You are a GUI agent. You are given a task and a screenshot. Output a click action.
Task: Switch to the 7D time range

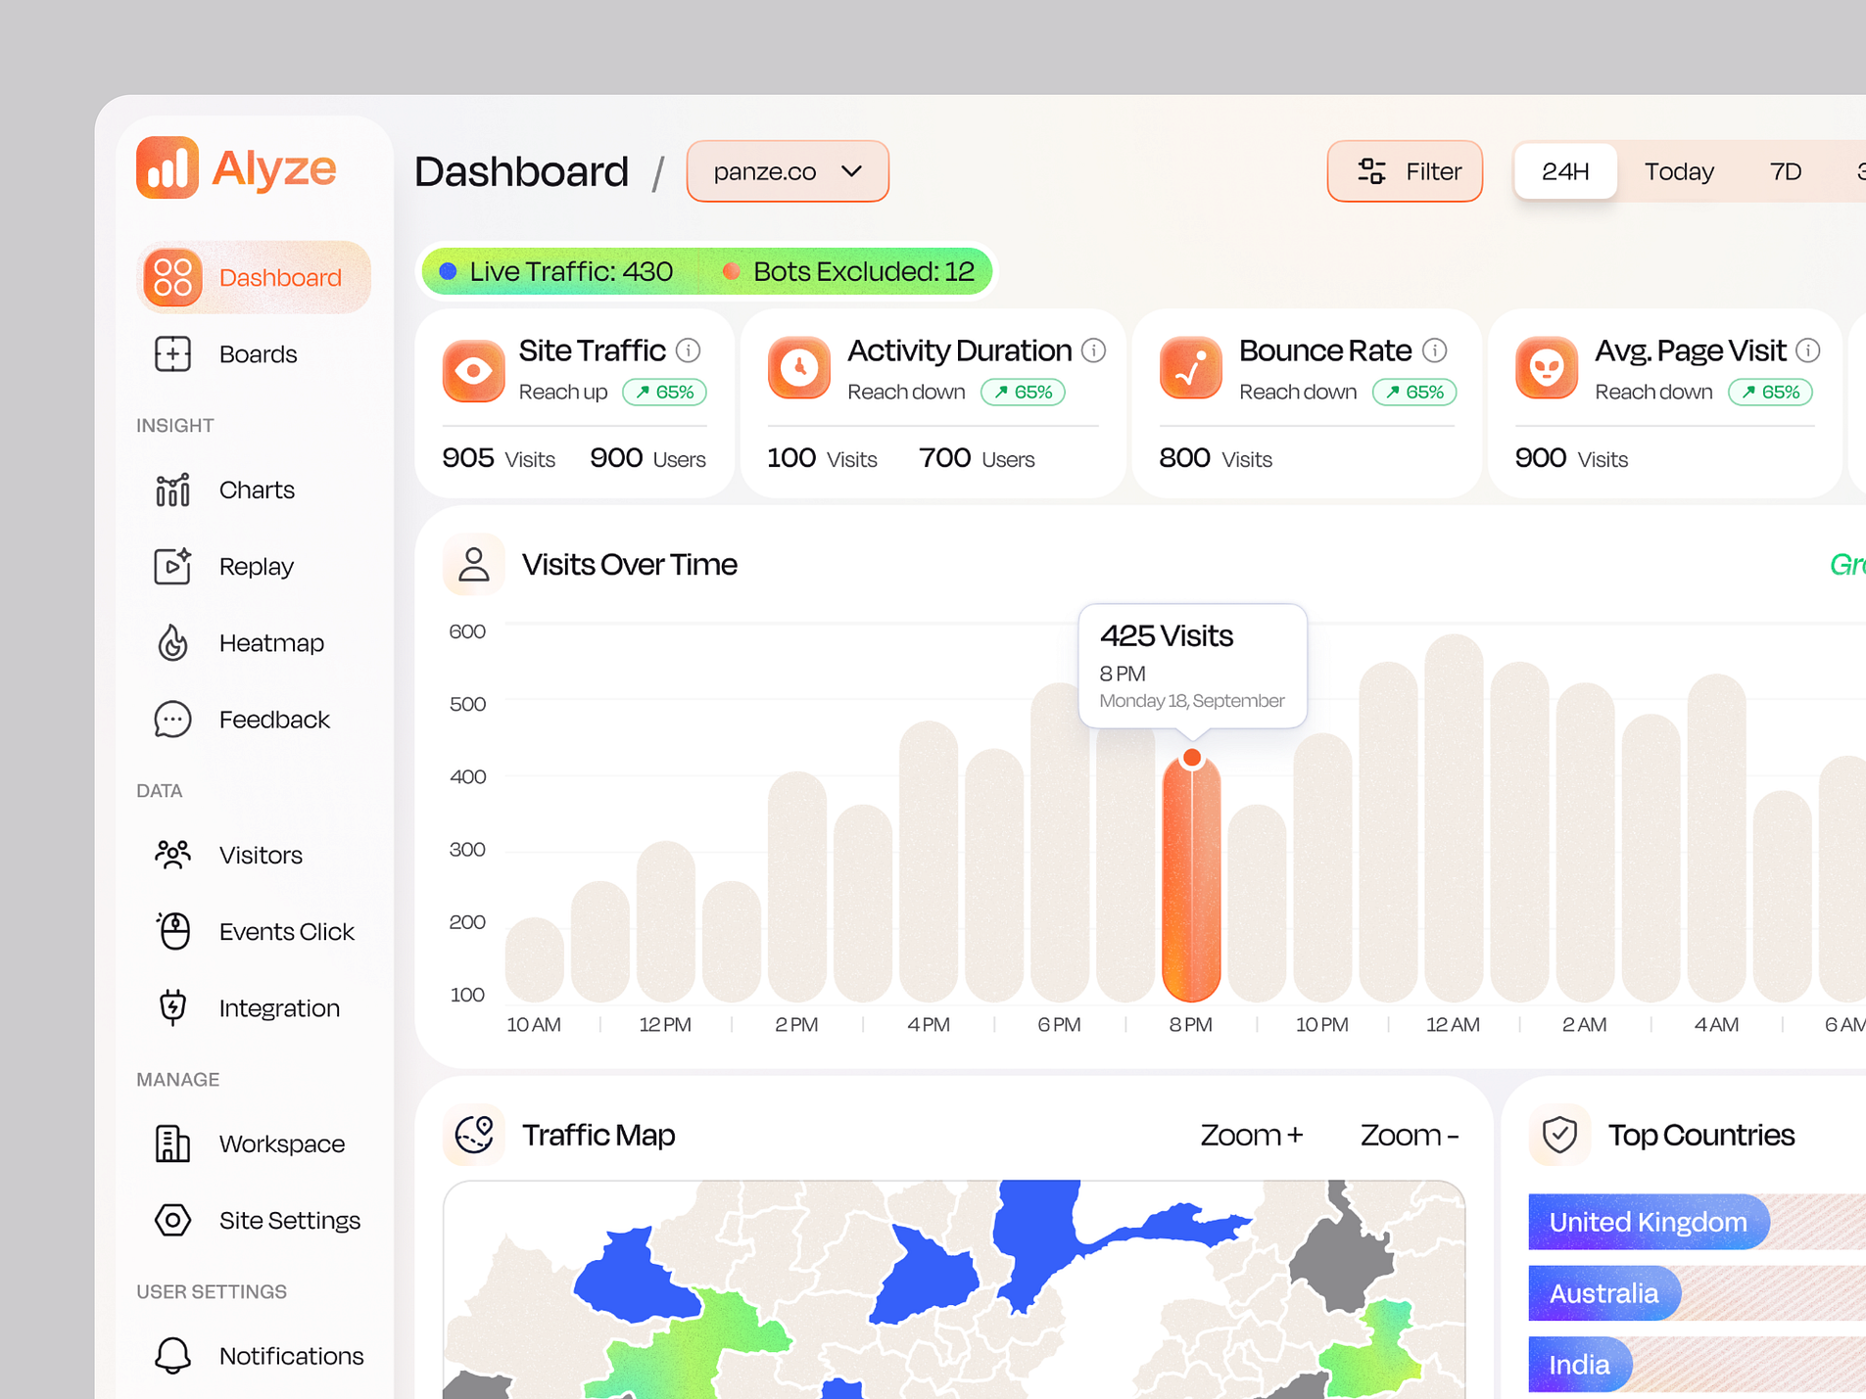tap(1786, 171)
